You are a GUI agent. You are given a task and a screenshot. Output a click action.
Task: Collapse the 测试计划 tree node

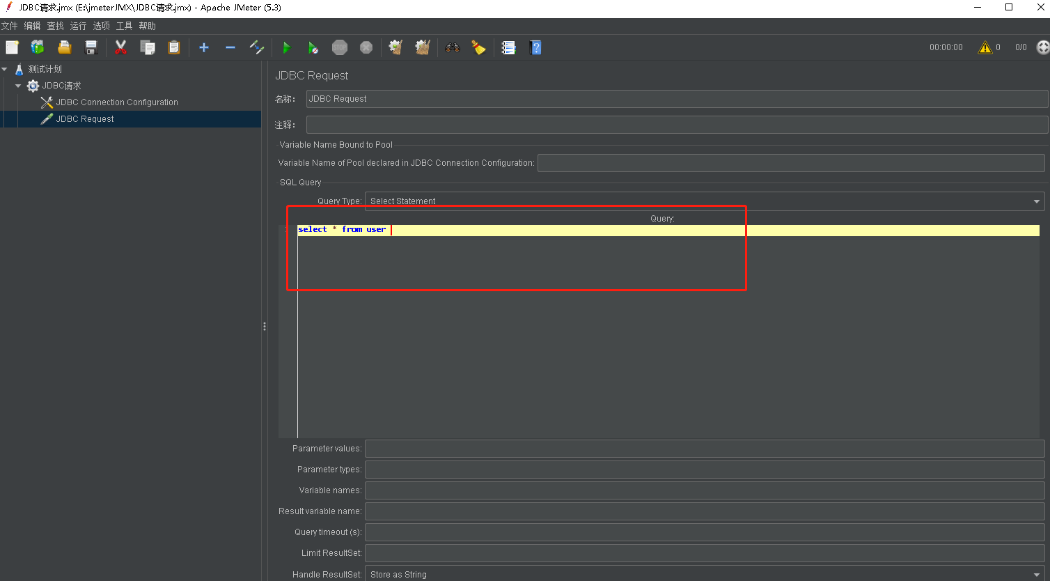pos(5,69)
